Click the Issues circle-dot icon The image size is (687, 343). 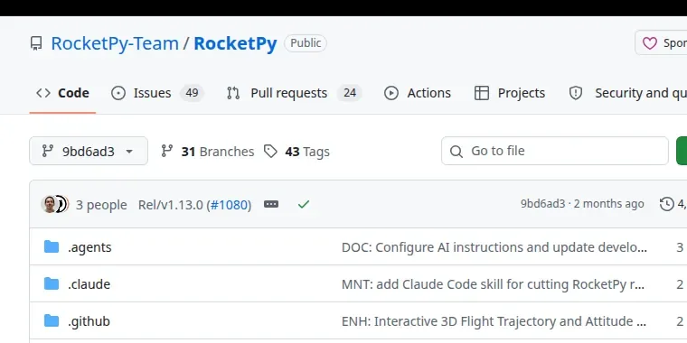pos(118,93)
